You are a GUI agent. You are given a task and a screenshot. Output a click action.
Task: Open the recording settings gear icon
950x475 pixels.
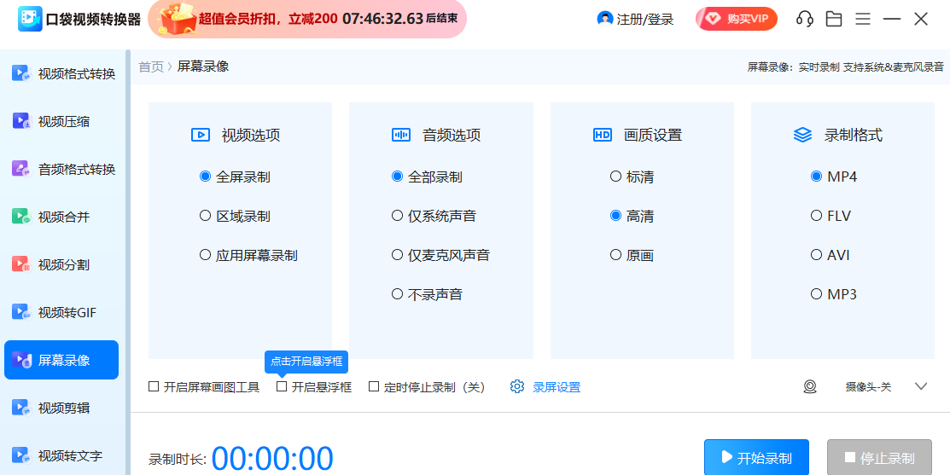[x=517, y=387]
